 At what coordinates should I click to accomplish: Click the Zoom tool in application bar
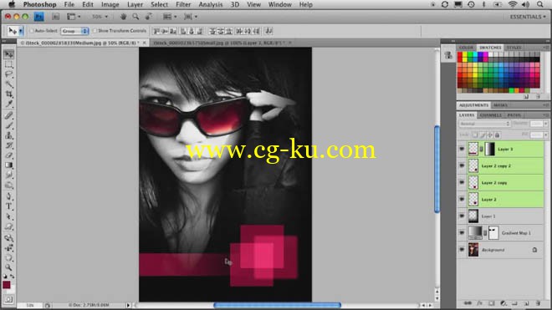135,17
